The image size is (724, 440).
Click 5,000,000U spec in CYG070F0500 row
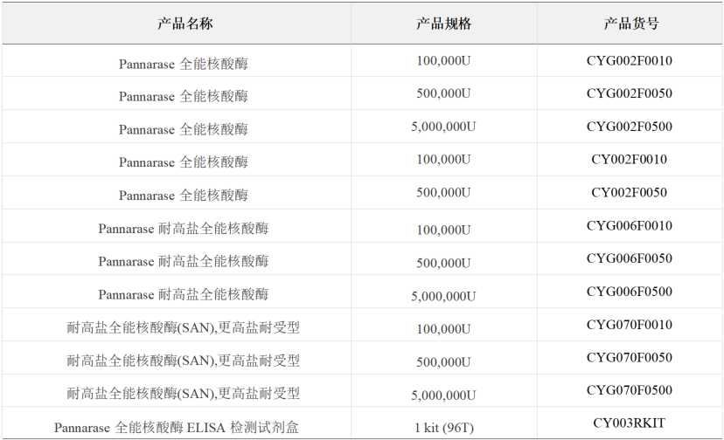tap(443, 395)
